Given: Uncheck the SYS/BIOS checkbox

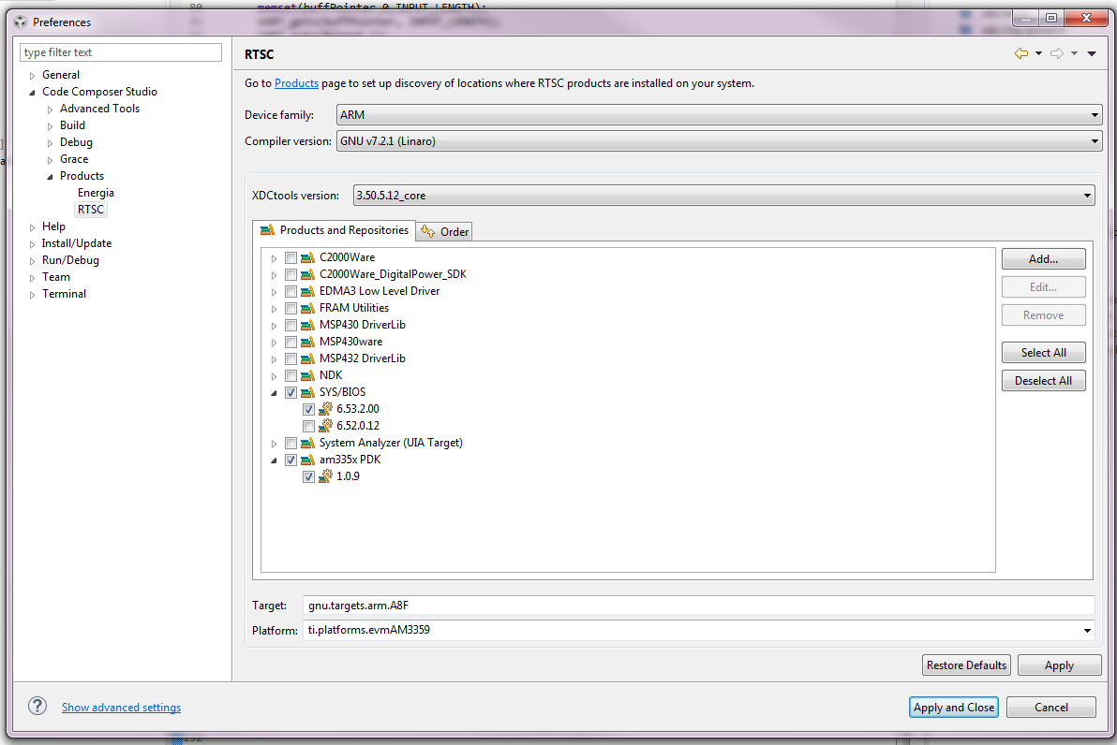Looking at the screenshot, I should tap(290, 392).
